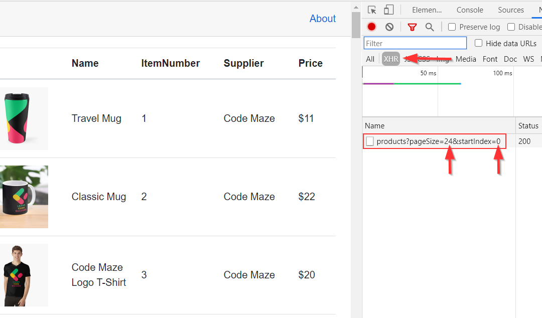Click the About link in navbar
The height and width of the screenshot is (318, 542).
[x=322, y=19]
